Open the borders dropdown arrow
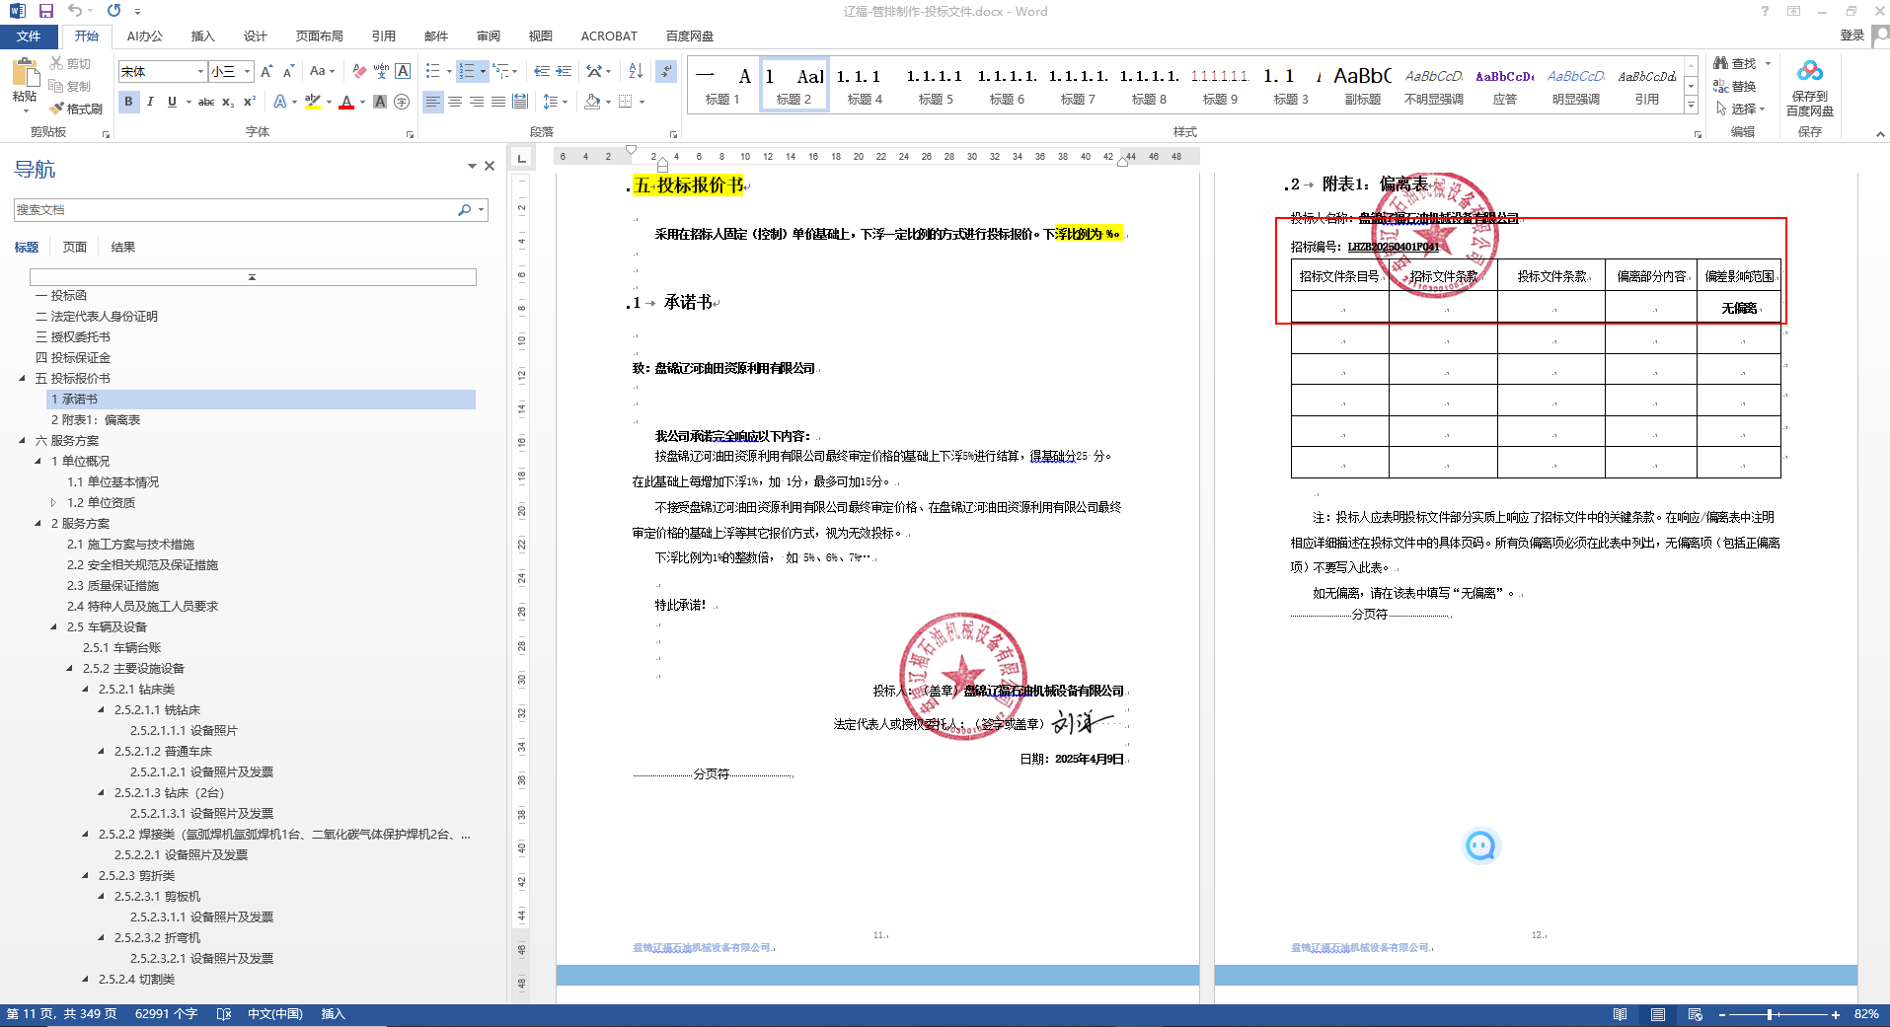The image size is (1890, 1027). point(642,102)
